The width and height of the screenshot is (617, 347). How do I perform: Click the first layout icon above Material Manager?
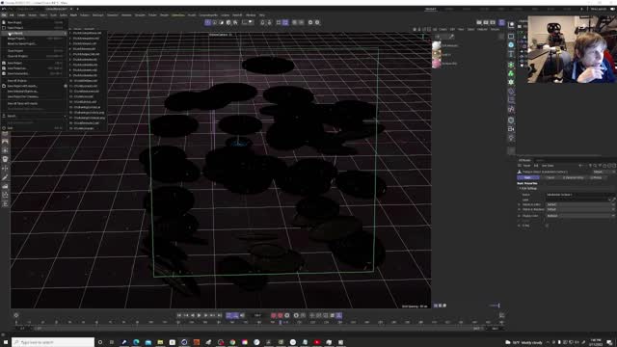(x=479, y=22)
